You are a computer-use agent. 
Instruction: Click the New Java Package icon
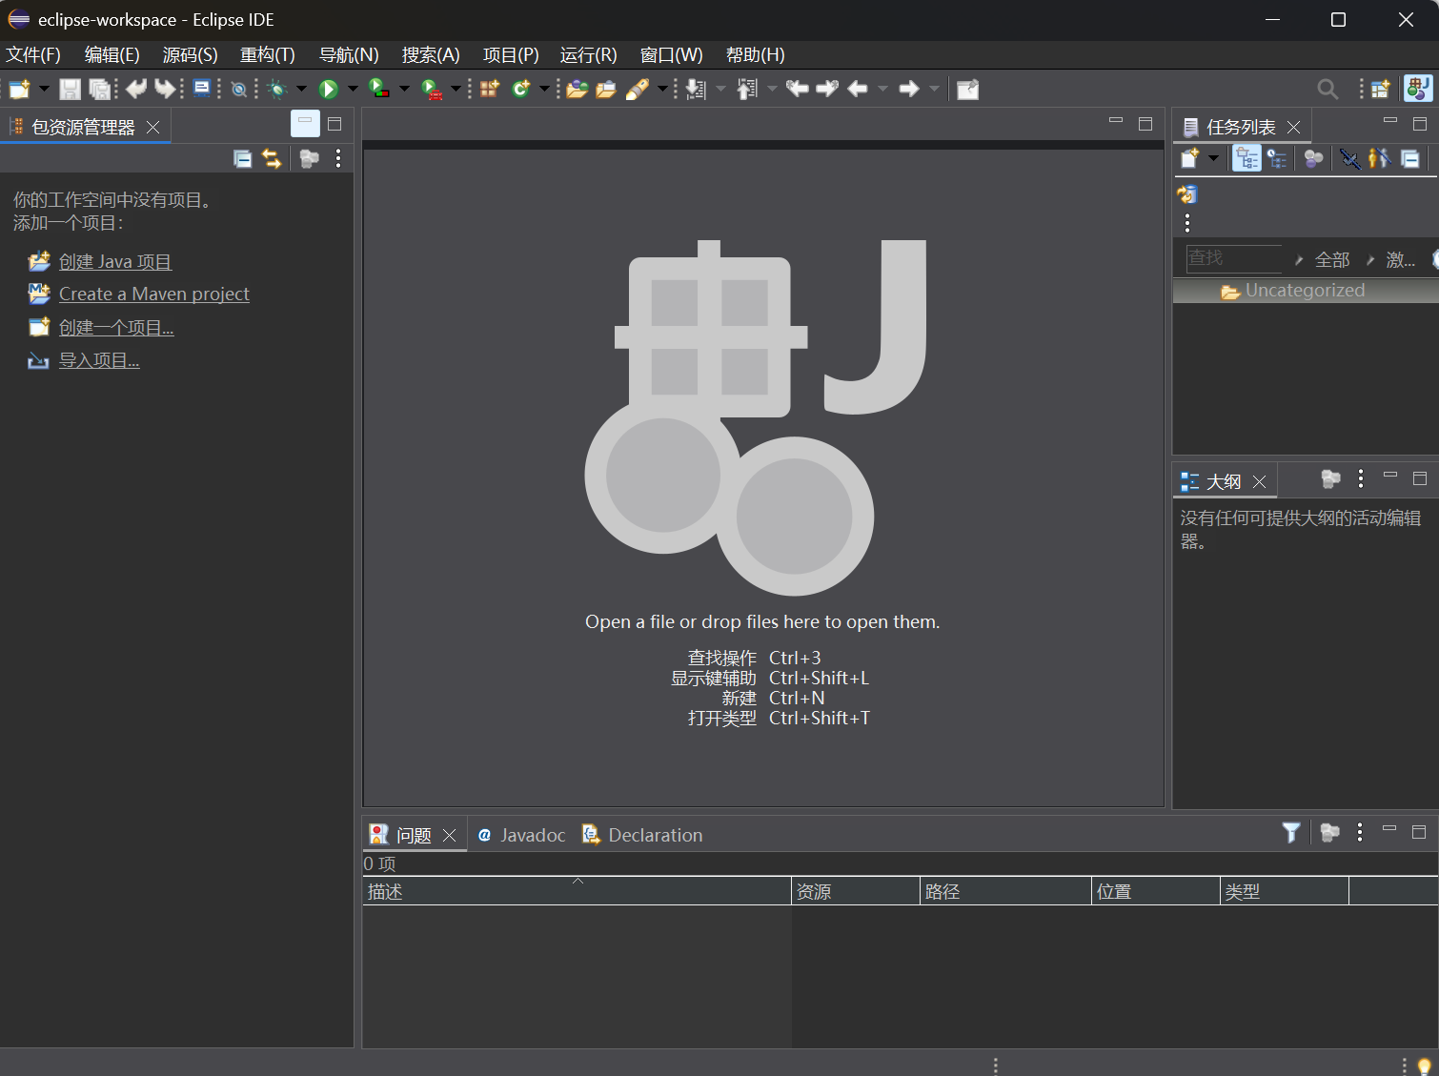(489, 90)
